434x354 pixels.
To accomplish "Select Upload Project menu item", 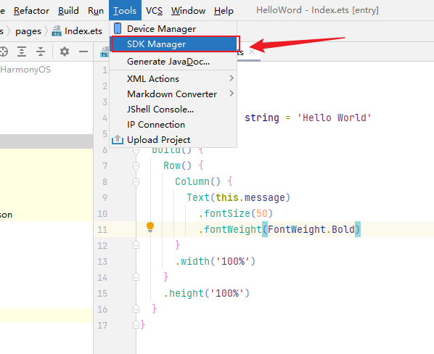I will click(173, 140).
